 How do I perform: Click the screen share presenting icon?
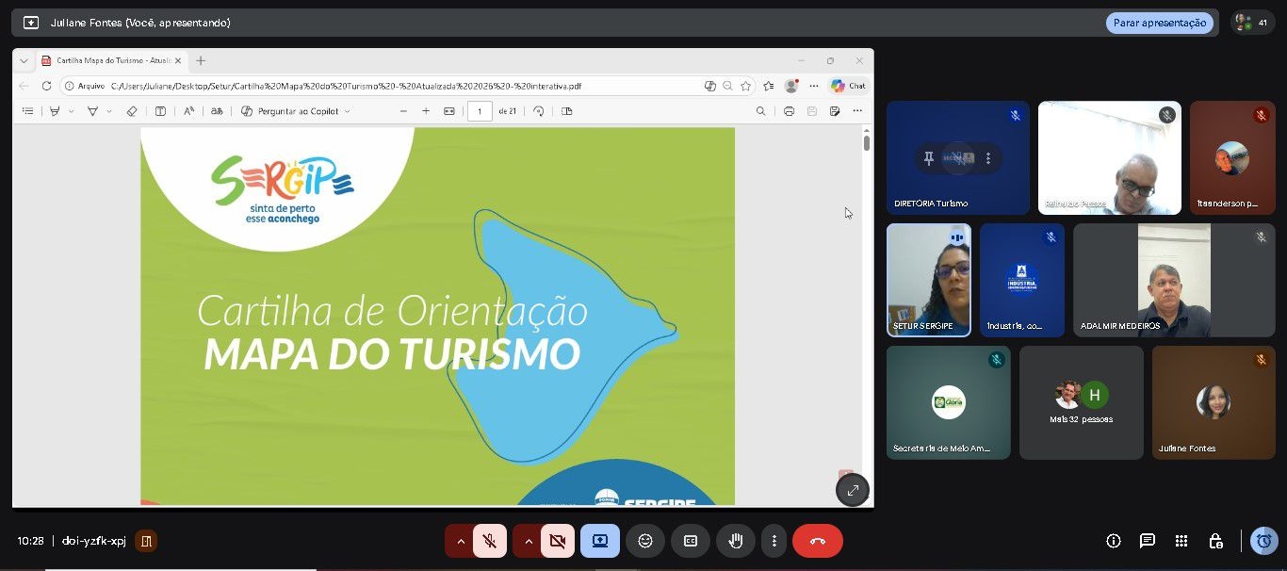click(600, 541)
